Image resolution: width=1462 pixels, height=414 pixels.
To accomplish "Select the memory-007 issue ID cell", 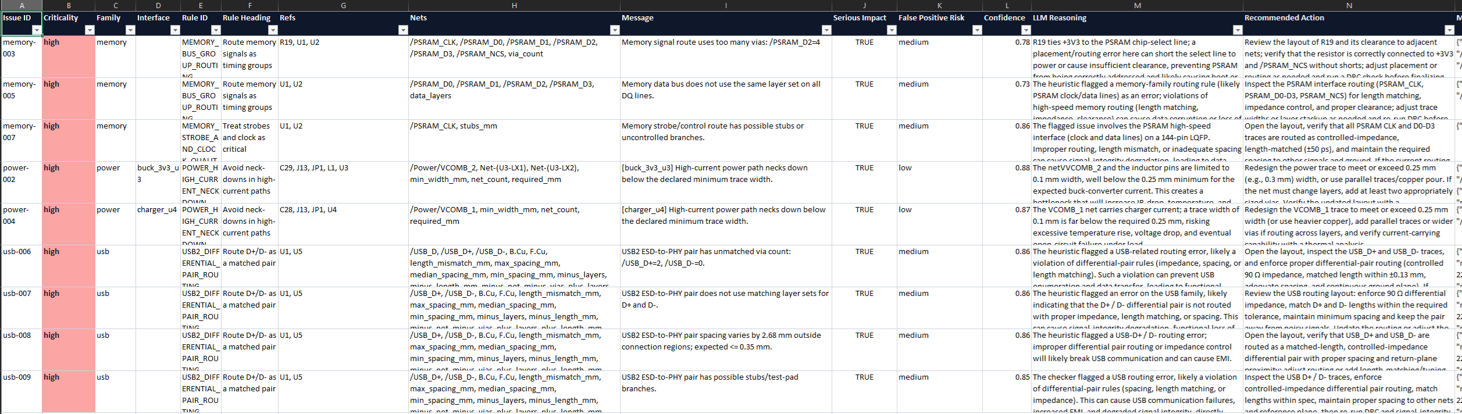I will tap(22, 141).
